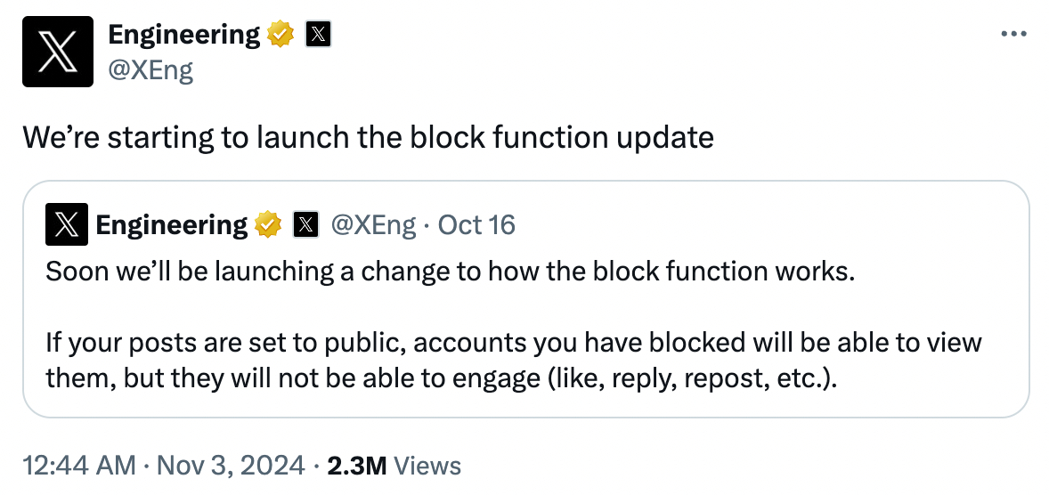Click X affiliation badge in quoted post
This screenshot has height=495, width=1049.
[305, 225]
